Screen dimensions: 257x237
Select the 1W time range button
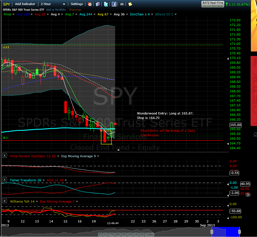136,234
